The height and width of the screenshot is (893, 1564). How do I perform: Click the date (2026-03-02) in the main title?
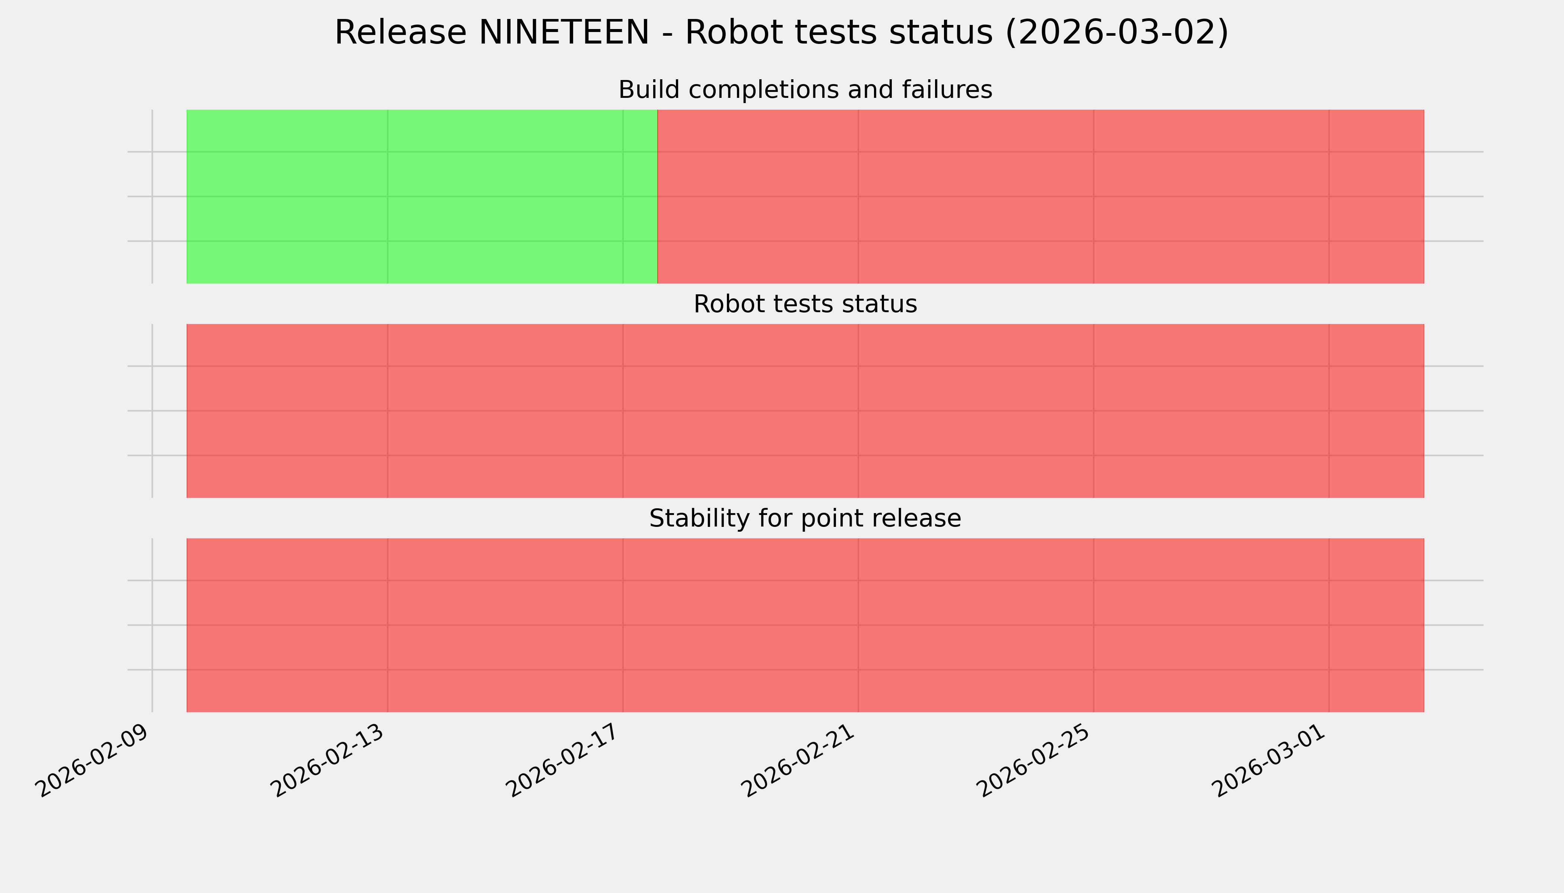coord(1116,32)
